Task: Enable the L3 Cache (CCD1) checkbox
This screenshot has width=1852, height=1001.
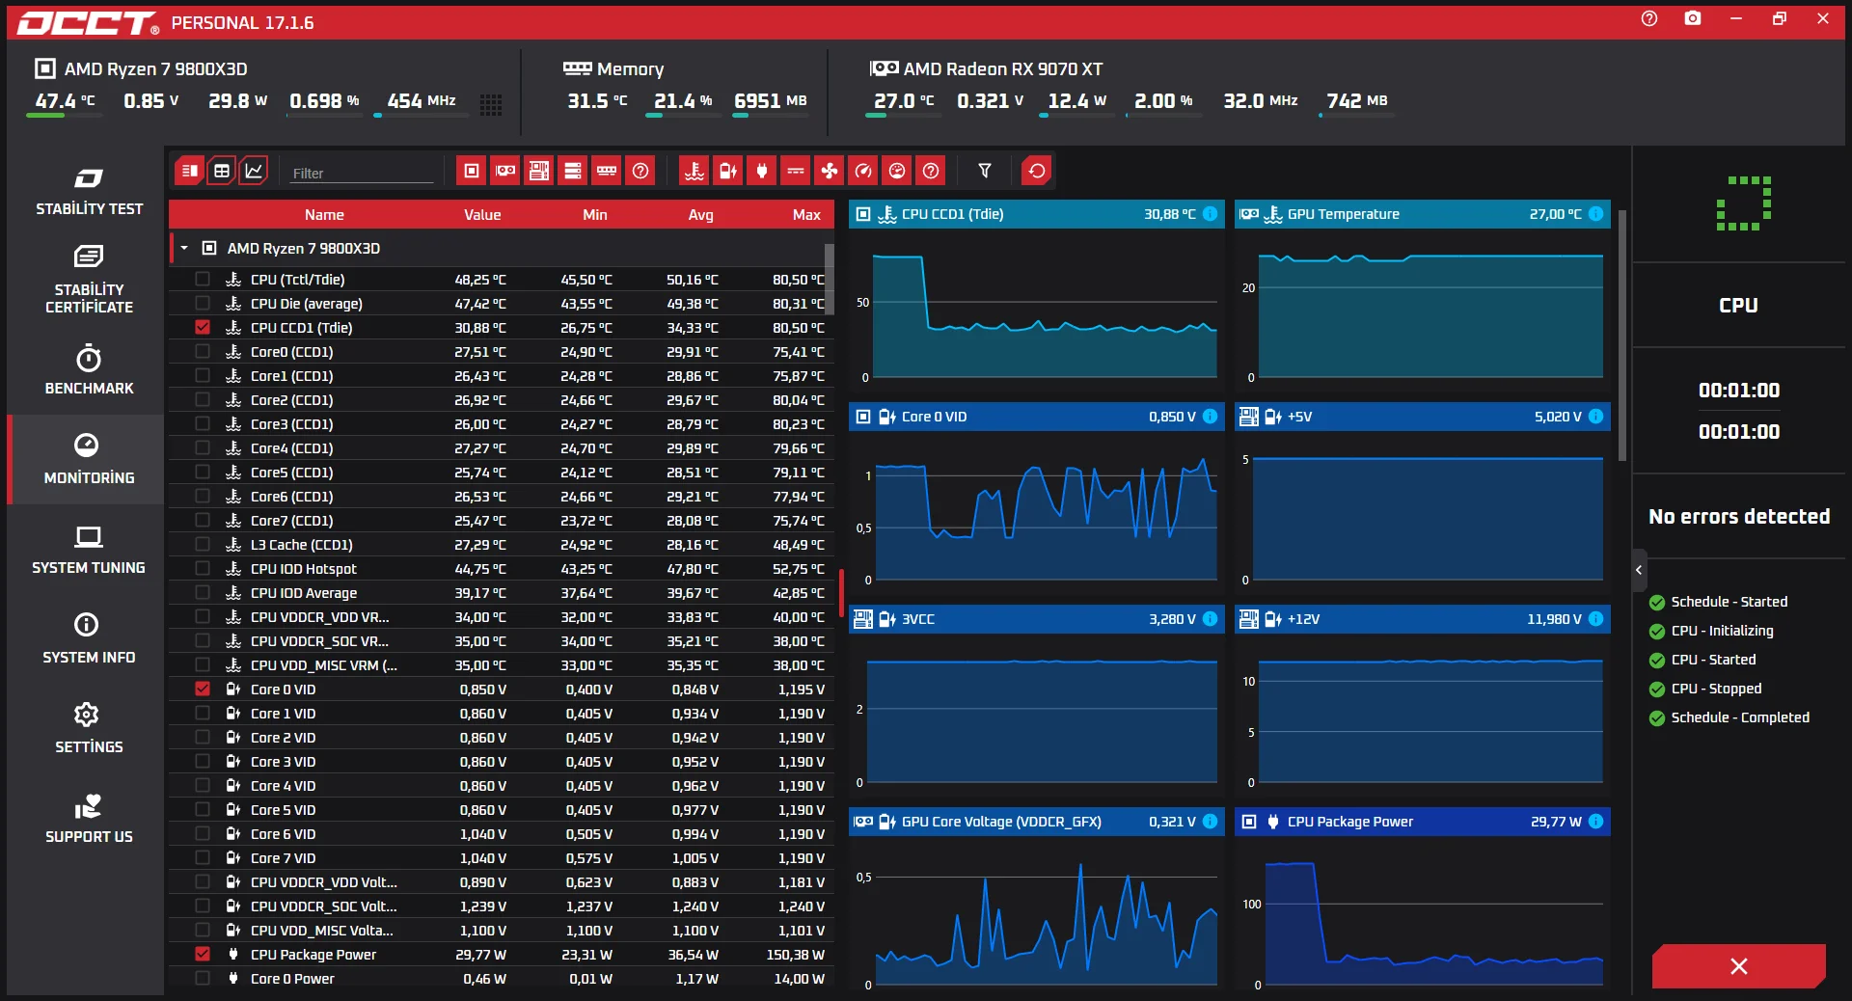Action: click(x=203, y=544)
